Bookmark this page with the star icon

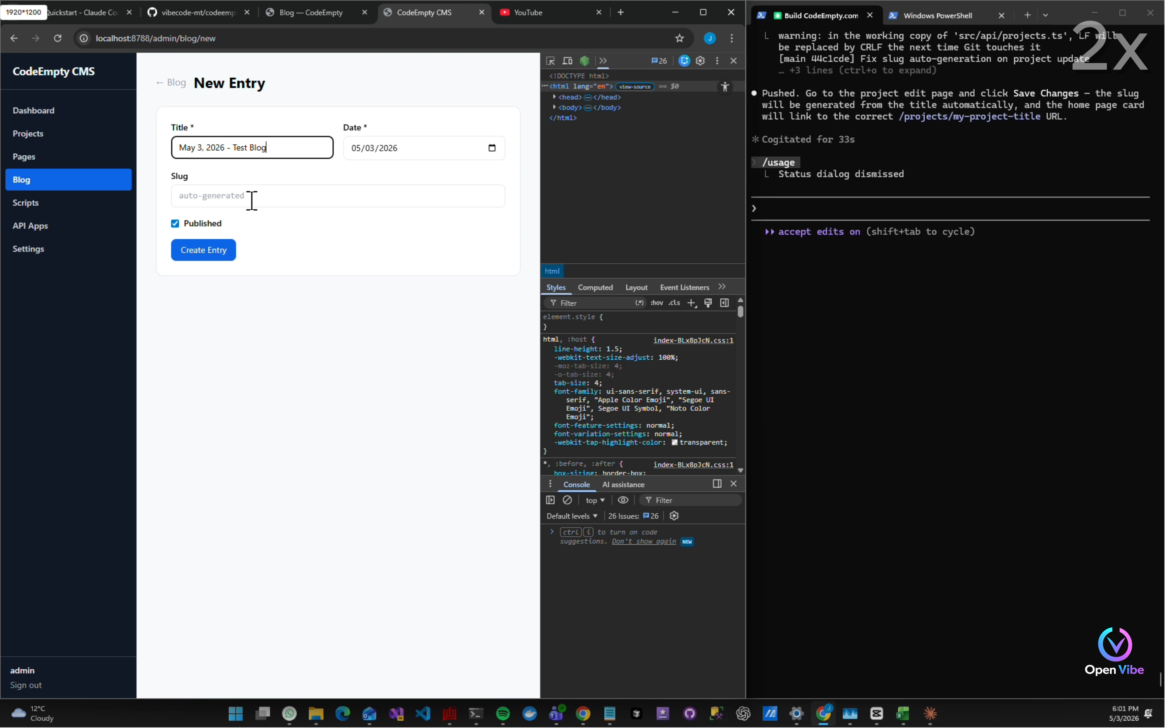(x=680, y=38)
